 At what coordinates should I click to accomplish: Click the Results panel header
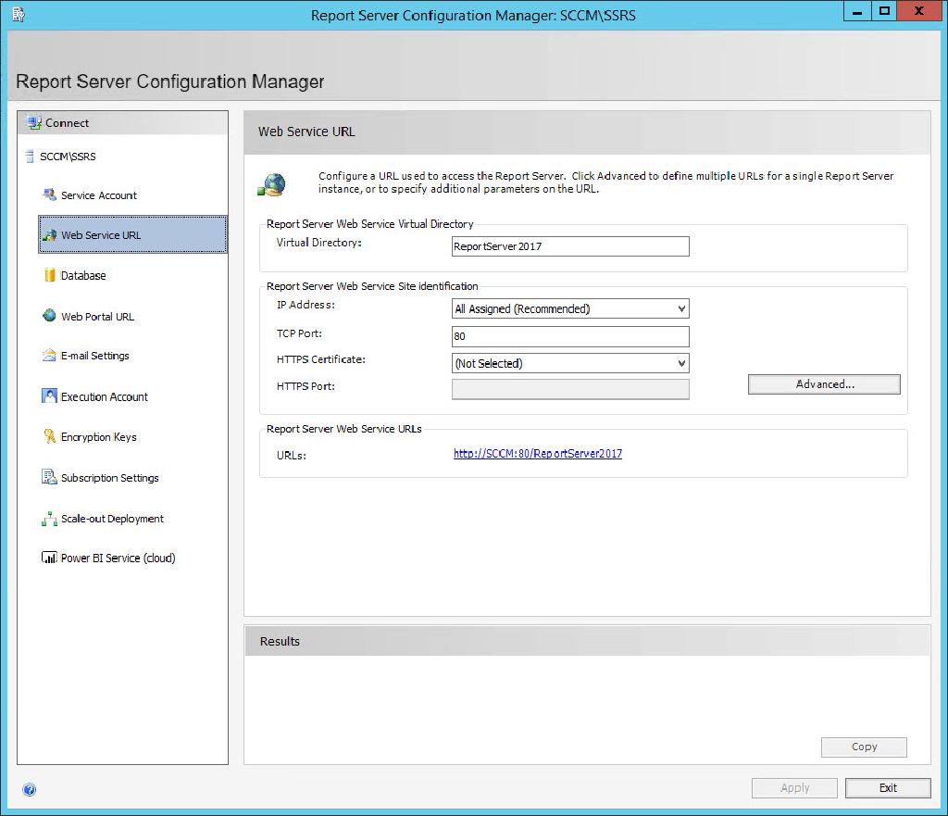pyautogui.click(x=587, y=641)
